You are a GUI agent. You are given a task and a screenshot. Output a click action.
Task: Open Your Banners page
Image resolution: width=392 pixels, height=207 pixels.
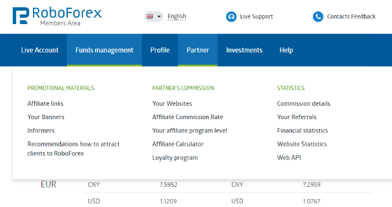[46, 117]
